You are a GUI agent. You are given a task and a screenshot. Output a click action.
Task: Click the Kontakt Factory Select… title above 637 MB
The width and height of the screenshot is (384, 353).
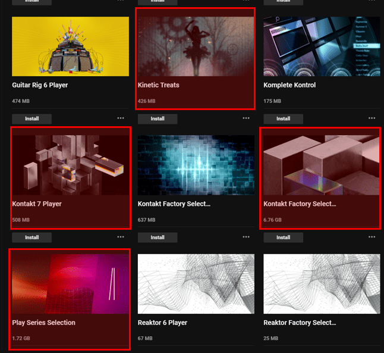[x=174, y=204]
